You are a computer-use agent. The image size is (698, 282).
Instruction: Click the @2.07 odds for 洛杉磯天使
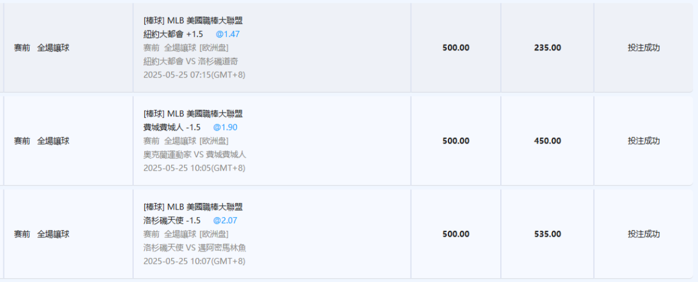(x=226, y=221)
